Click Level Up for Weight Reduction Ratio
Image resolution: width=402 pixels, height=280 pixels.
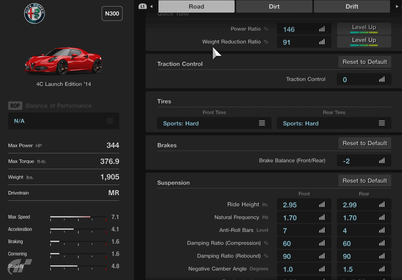364,42
